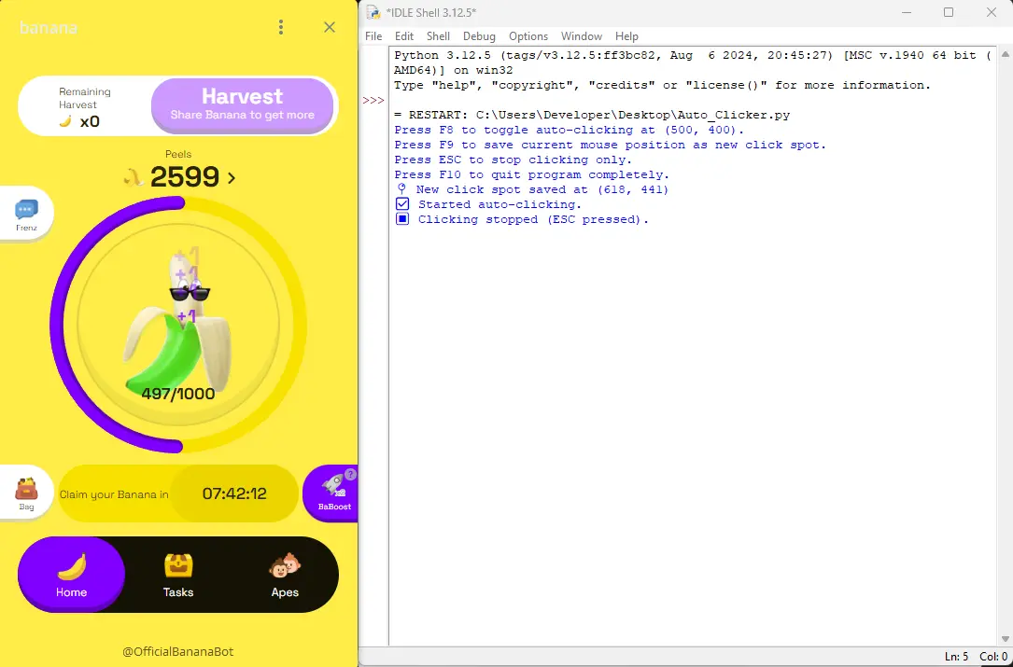Click the IDLE scrollbar down arrow
Screen dimensions: 1013x667
pyautogui.click(x=1005, y=637)
